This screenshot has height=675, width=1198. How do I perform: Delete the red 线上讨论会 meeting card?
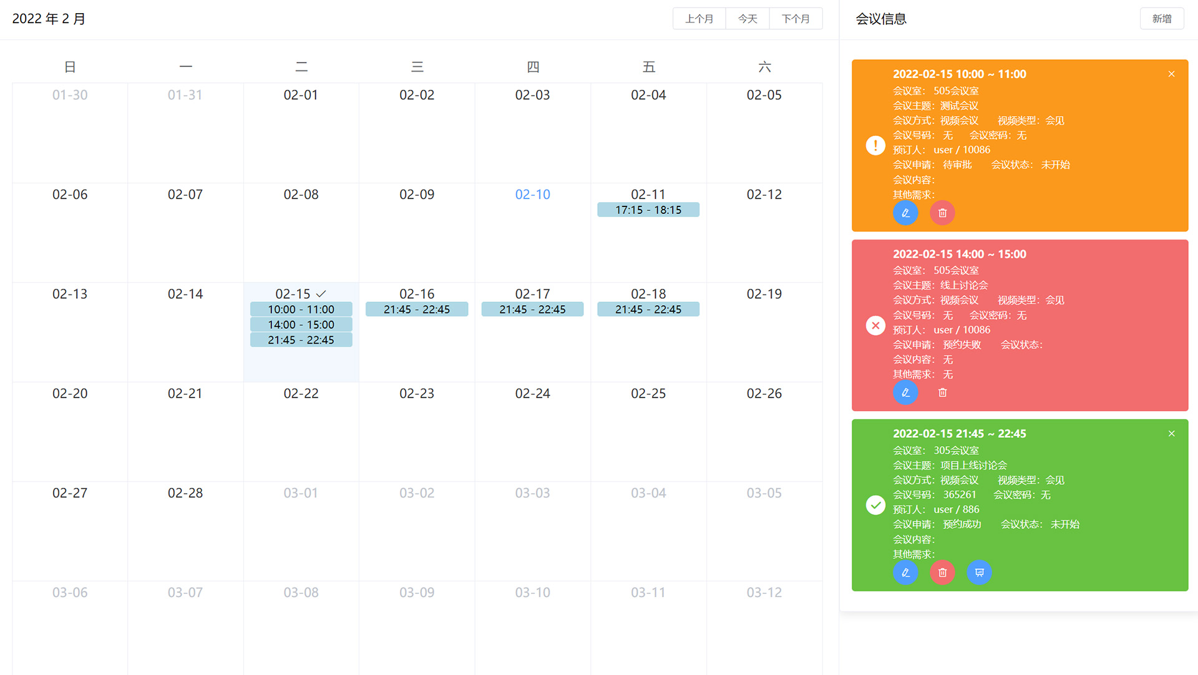[942, 392]
